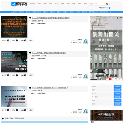Click the login icon beside 登陆/login
Image resolution: width=123 pixels, height=123 pixels.
(x=100, y=8)
